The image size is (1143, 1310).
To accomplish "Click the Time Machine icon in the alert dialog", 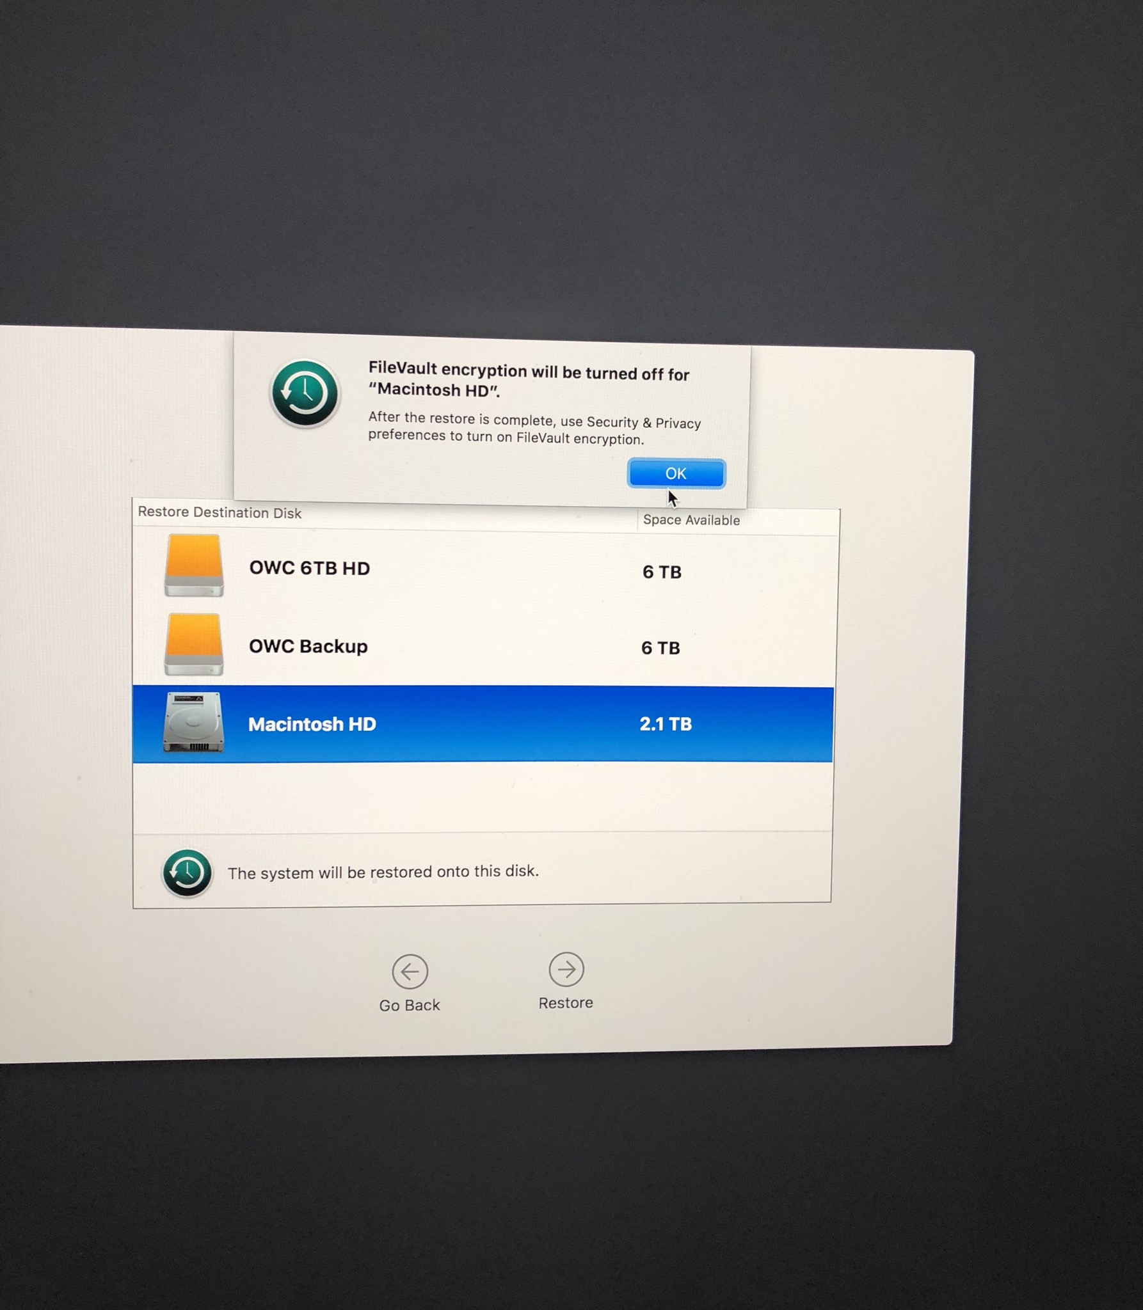I will [x=305, y=393].
